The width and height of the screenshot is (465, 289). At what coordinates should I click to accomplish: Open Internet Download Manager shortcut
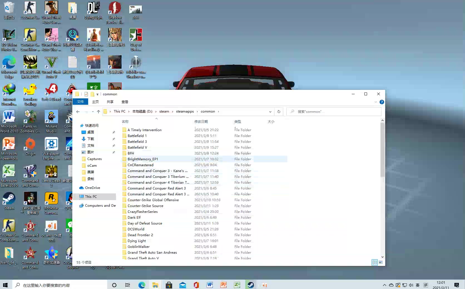pyautogui.click(x=9, y=94)
